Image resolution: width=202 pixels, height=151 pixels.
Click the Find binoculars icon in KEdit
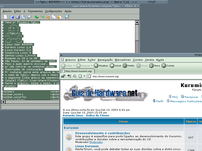click(67, 17)
